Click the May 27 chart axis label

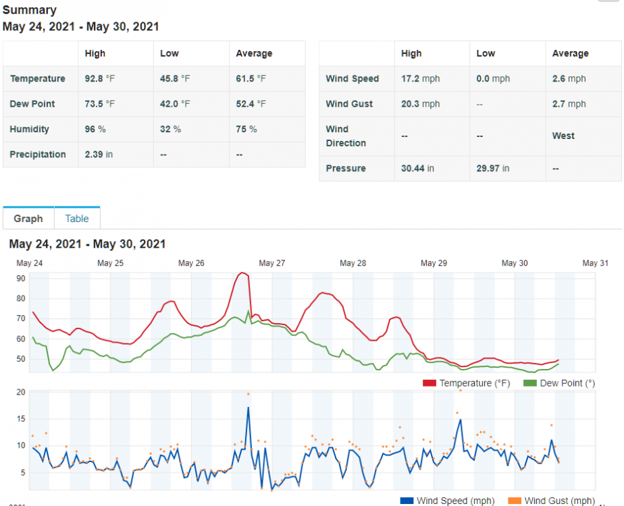[271, 263]
